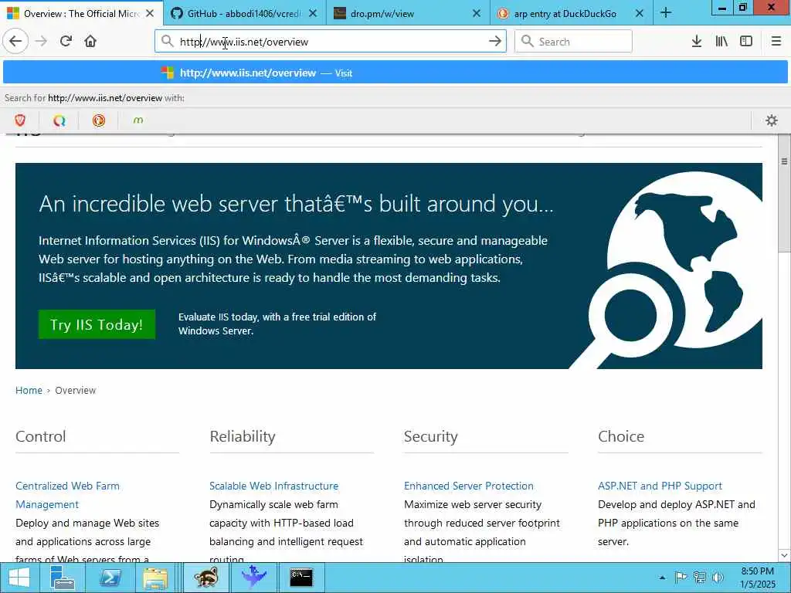Click the Security section heading
Image resolution: width=791 pixels, height=593 pixels.
pos(431,436)
